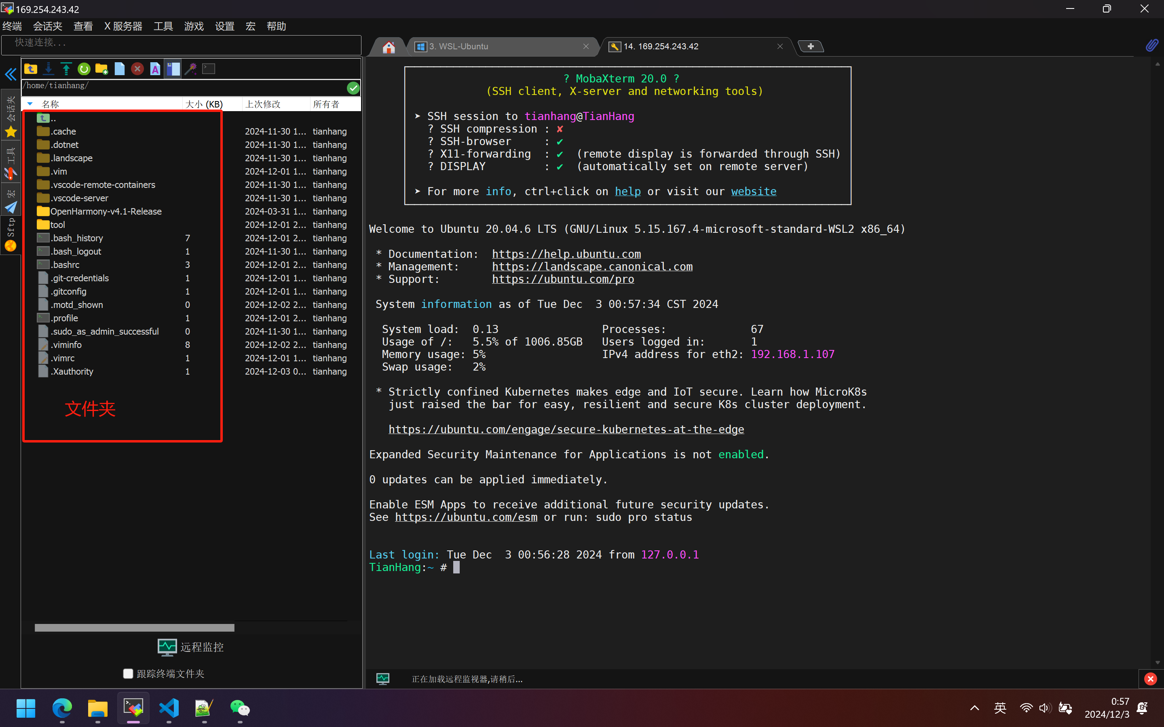
Task: Create a new folder in SFTP toolbar
Action: [101, 69]
